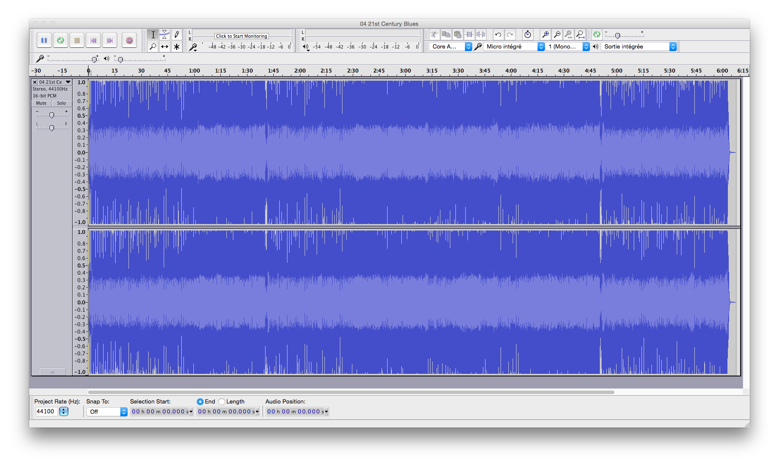Viewport: 779px width, 467px height.
Task: Mute the 04 21st Century Blues track
Action: [x=41, y=103]
